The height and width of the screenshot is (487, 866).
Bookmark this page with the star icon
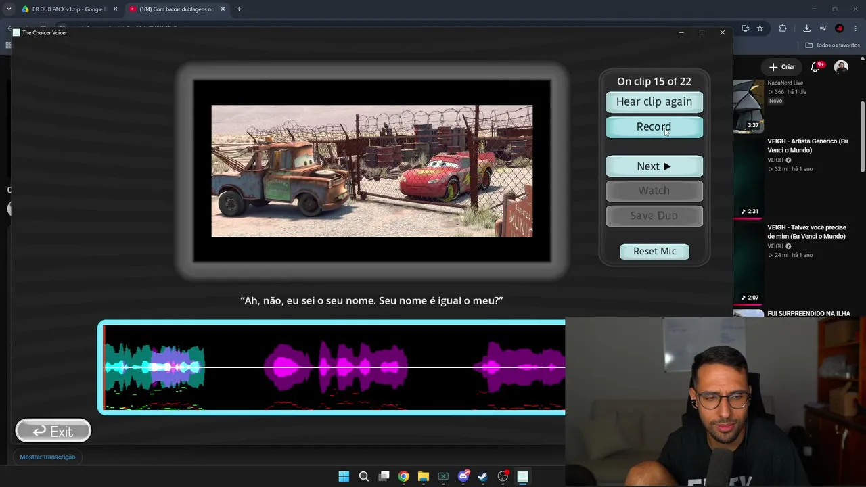tap(760, 28)
